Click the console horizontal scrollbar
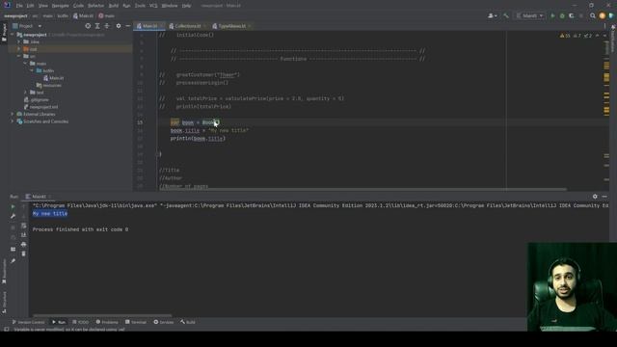This screenshot has height=347, width=617. click(x=102, y=315)
